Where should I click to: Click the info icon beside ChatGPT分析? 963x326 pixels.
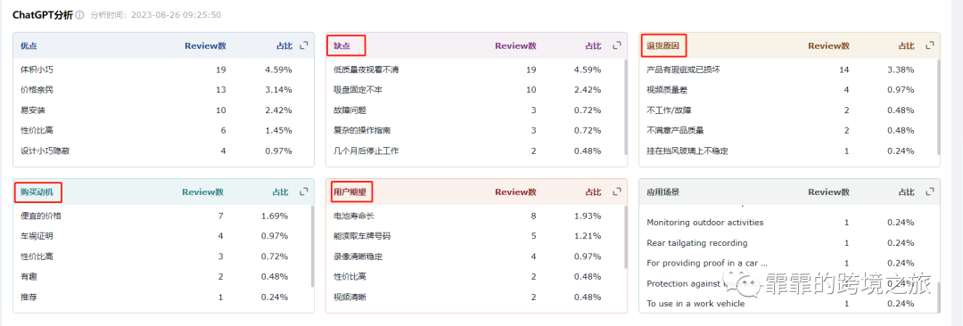pos(80,15)
